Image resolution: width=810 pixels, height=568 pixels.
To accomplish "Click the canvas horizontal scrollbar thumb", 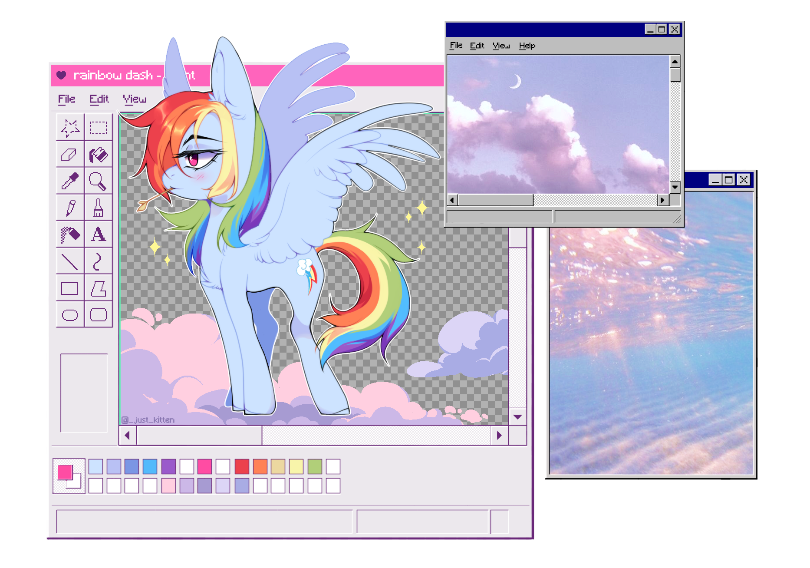I will pos(199,435).
